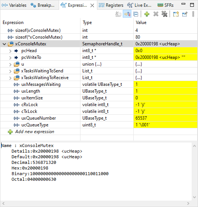Click the detail pane vertical scrollbar down arrow
Image resolution: width=198 pixels, height=207 pixels.
click(194, 197)
